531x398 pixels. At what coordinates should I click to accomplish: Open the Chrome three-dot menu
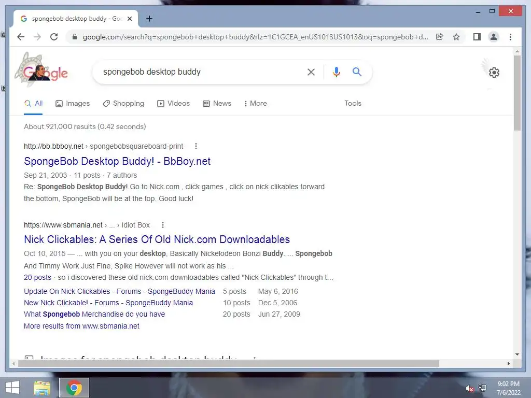(x=510, y=37)
